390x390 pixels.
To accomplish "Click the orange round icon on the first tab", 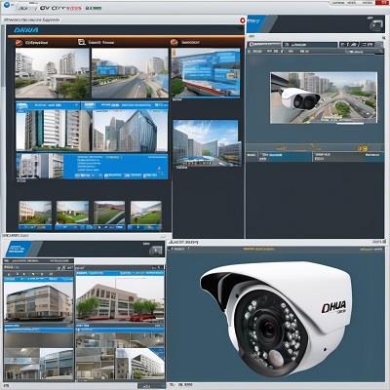I will pos(19,43).
